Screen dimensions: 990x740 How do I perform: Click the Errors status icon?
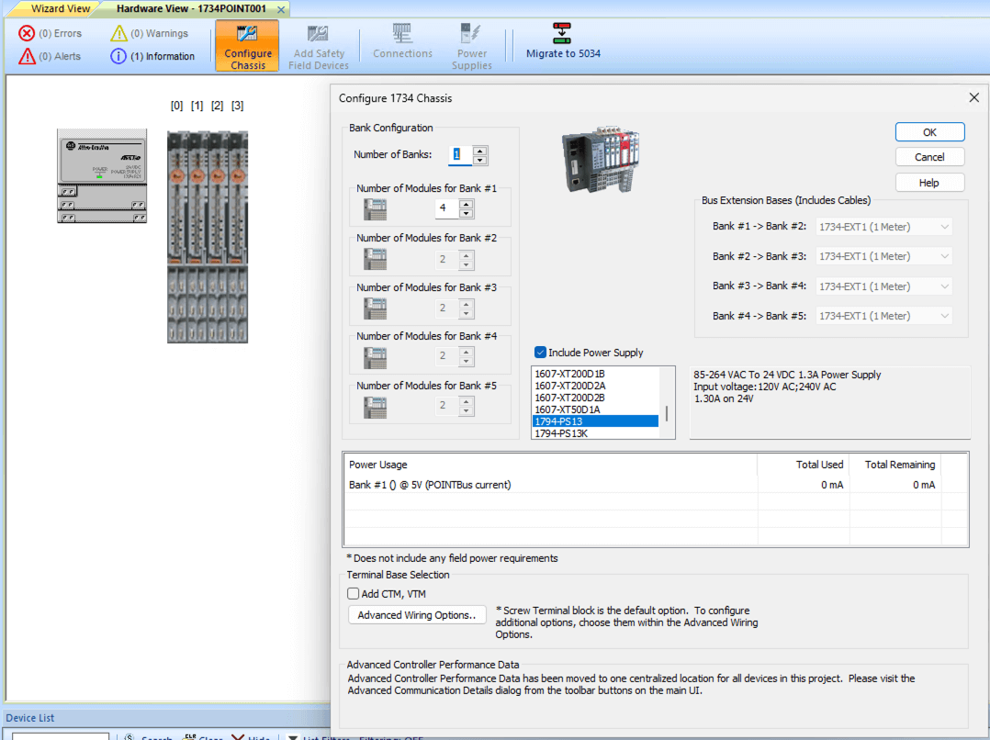pos(26,33)
